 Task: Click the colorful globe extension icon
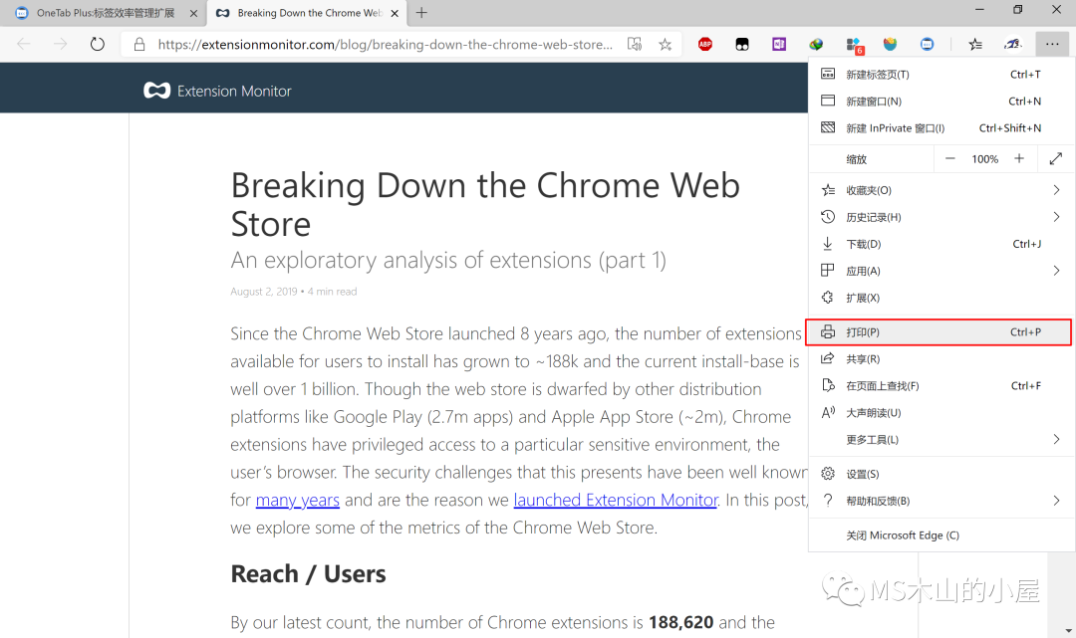coord(816,45)
